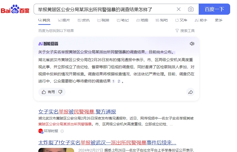Open the Baidu logo homepage link
Viewport: 237px width, 152px height.
point(15,9)
